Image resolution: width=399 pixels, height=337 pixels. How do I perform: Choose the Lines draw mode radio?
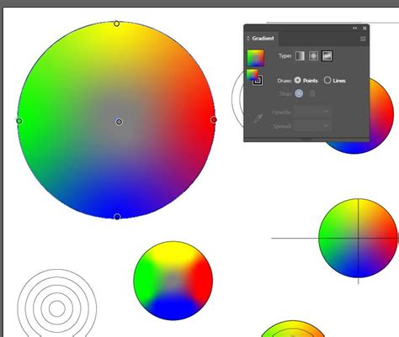[x=327, y=81]
